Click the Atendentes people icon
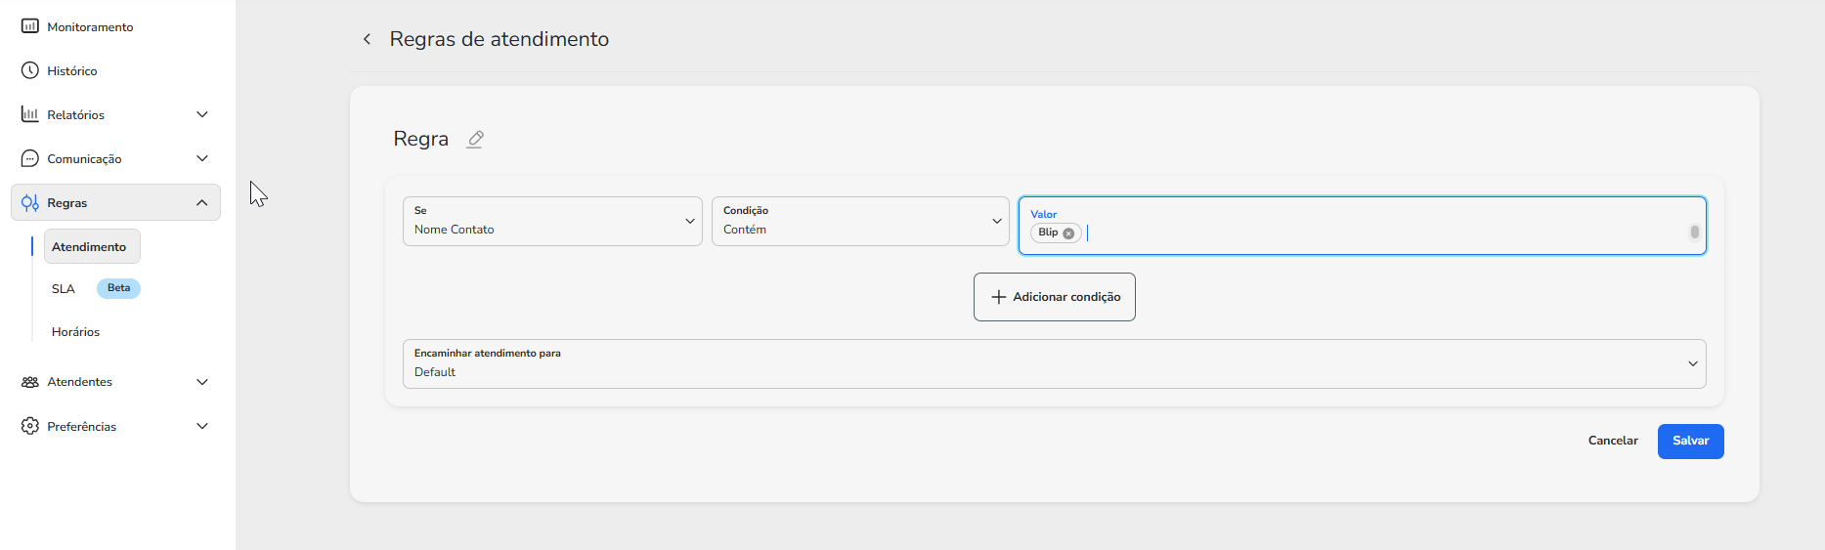The height and width of the screenshot is (550, 1825). click(x=30, y=382)
